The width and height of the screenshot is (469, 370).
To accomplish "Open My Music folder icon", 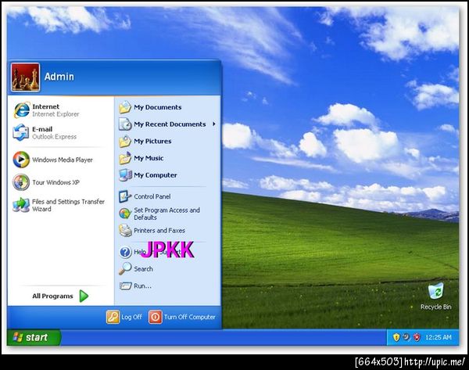I will 125,158.
